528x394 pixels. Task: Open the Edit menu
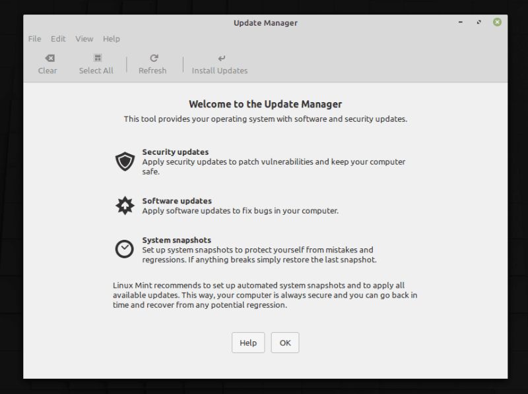click(x=57, y=39)
